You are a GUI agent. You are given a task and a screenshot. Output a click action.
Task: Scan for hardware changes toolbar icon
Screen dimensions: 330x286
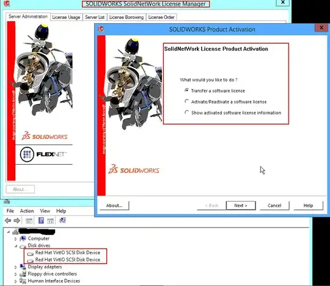click(x=62, y=220)
